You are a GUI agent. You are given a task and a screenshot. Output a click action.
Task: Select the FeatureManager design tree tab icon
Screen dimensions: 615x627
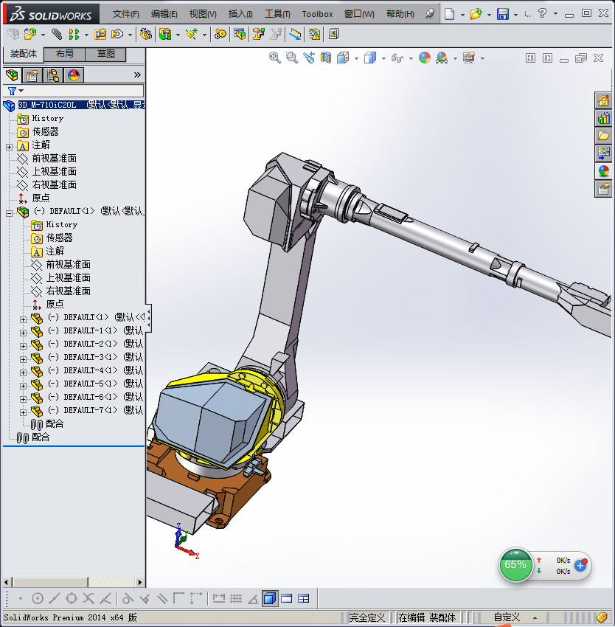(x=12, y=75)
